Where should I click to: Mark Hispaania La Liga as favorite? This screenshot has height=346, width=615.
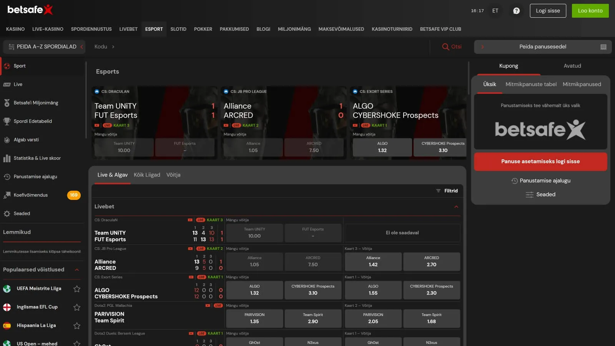click(x=77, y=326)
